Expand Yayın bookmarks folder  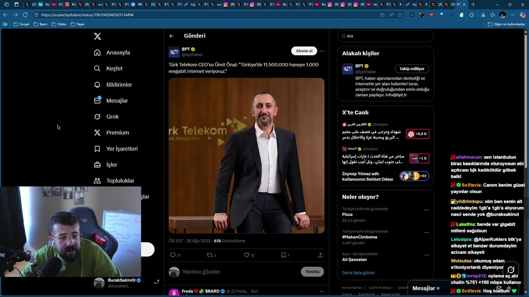(x=78, y=24)
